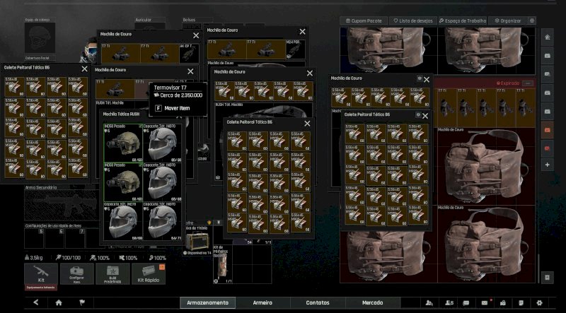Open the mail envelope icon
The width and height of the screenshot is (566, 313).
[485, 302]
